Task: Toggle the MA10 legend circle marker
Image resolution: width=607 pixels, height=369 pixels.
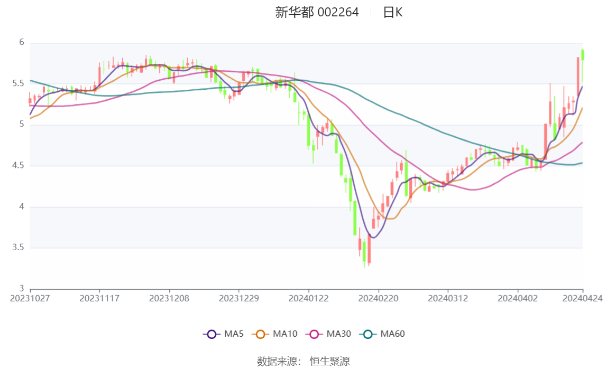Action: click(261, 334)
